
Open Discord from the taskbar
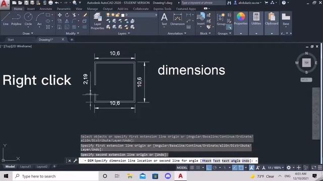(x=168, y=176)
